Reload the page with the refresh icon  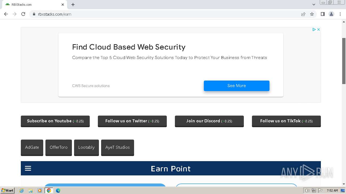point(23,14)
